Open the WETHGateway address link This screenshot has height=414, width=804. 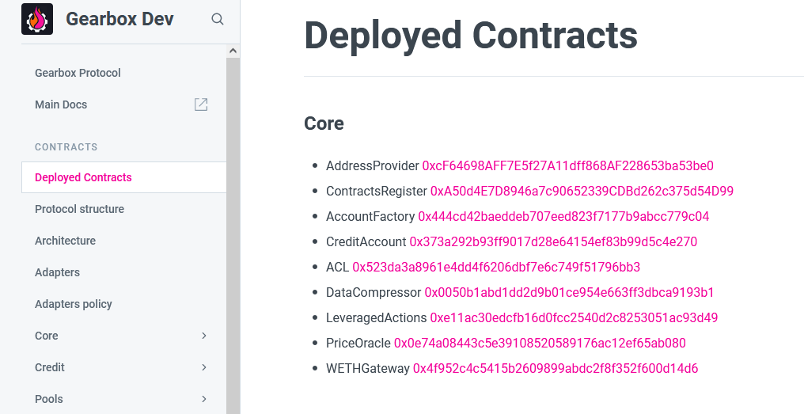pyautogui.click(x=556, y=368)
